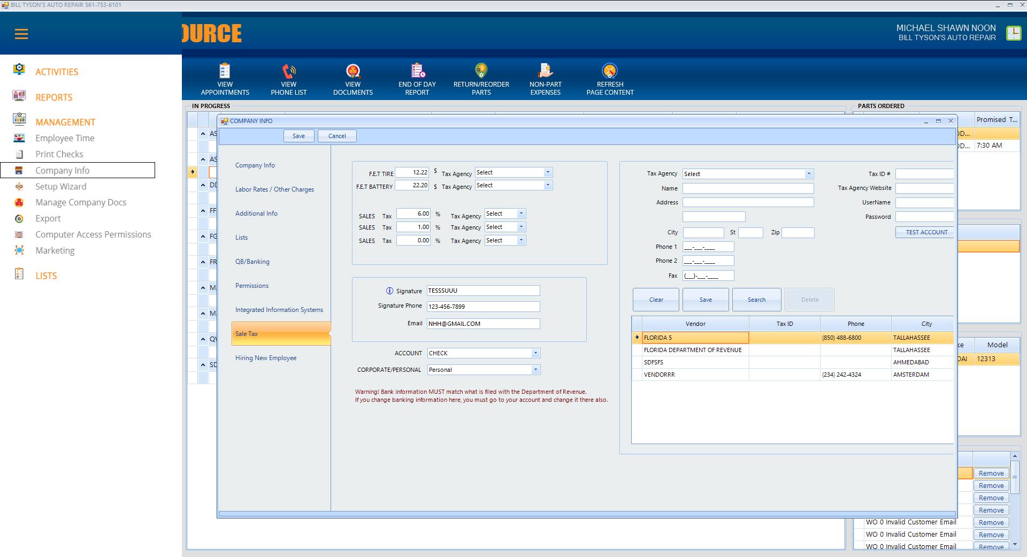Click the View Documents icon
1027x557 pixels.
(x=353, y=71)
